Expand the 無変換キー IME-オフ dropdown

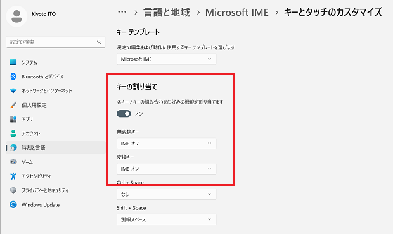pyautogui.click(x=167, y=144)
